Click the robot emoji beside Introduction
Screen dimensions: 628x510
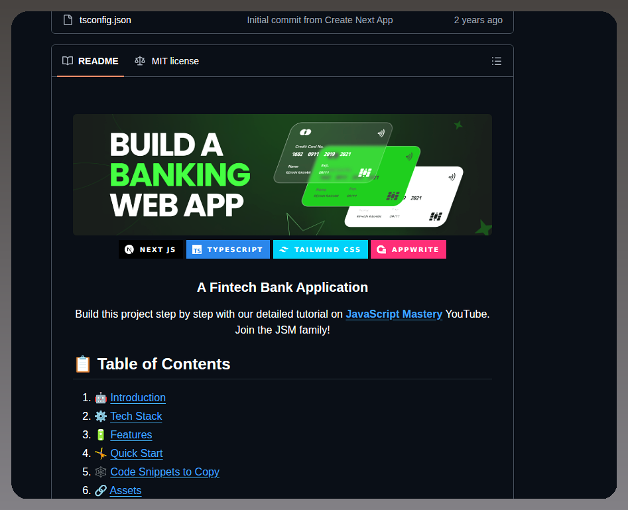[x=101, y=398]
